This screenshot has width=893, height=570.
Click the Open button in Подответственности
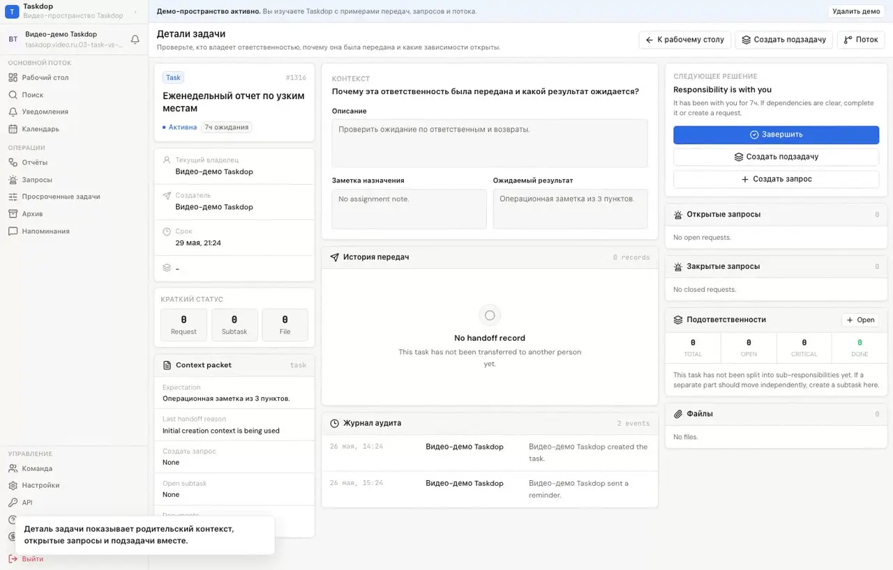click(x=860, y=320)
